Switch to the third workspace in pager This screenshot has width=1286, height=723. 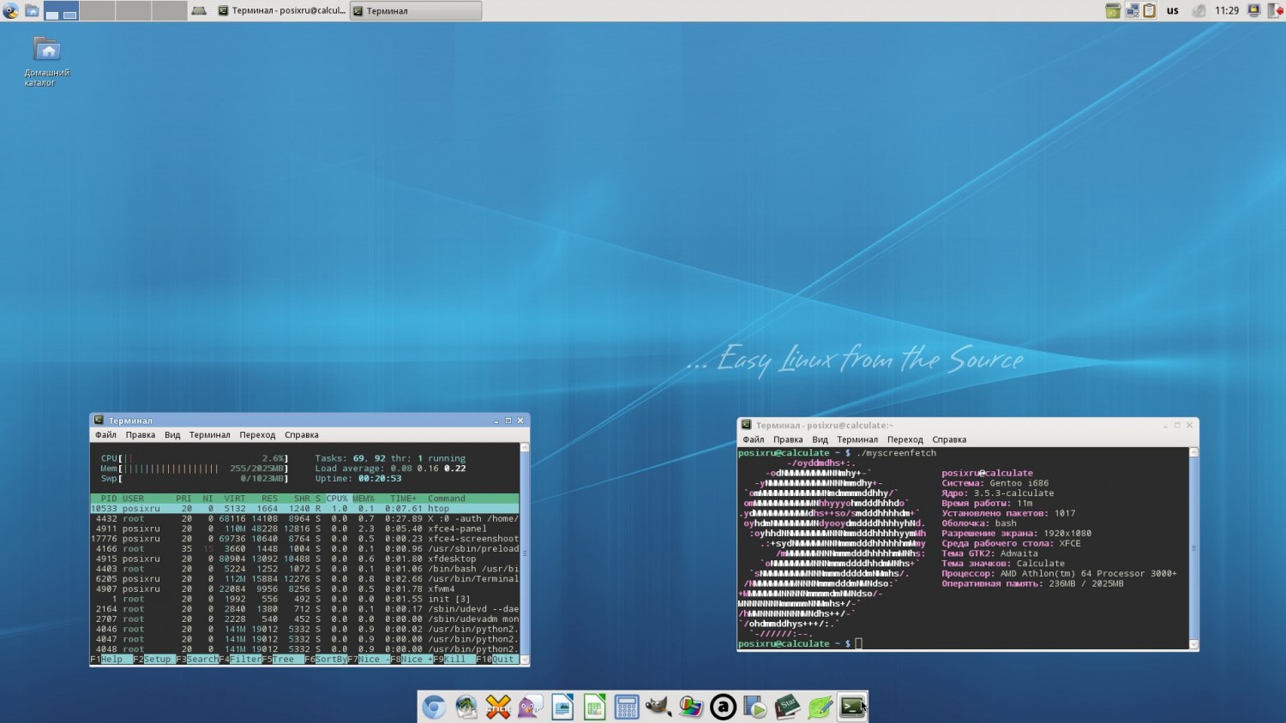(x=133, y=11)
